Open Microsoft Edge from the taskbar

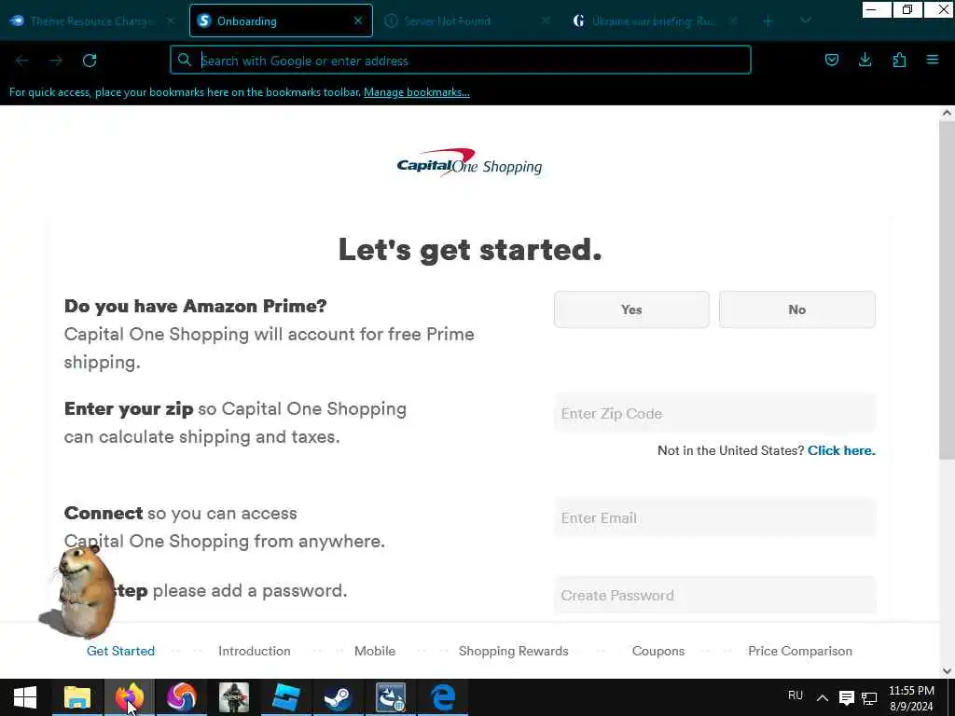pyautogui.click(x=443, y=697)
